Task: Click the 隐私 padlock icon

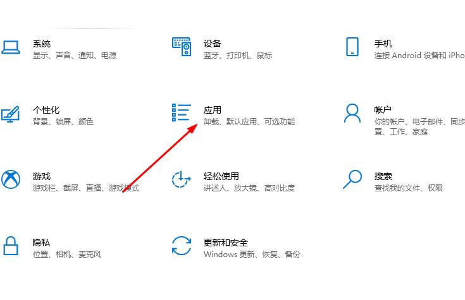Action: point(10,246)
